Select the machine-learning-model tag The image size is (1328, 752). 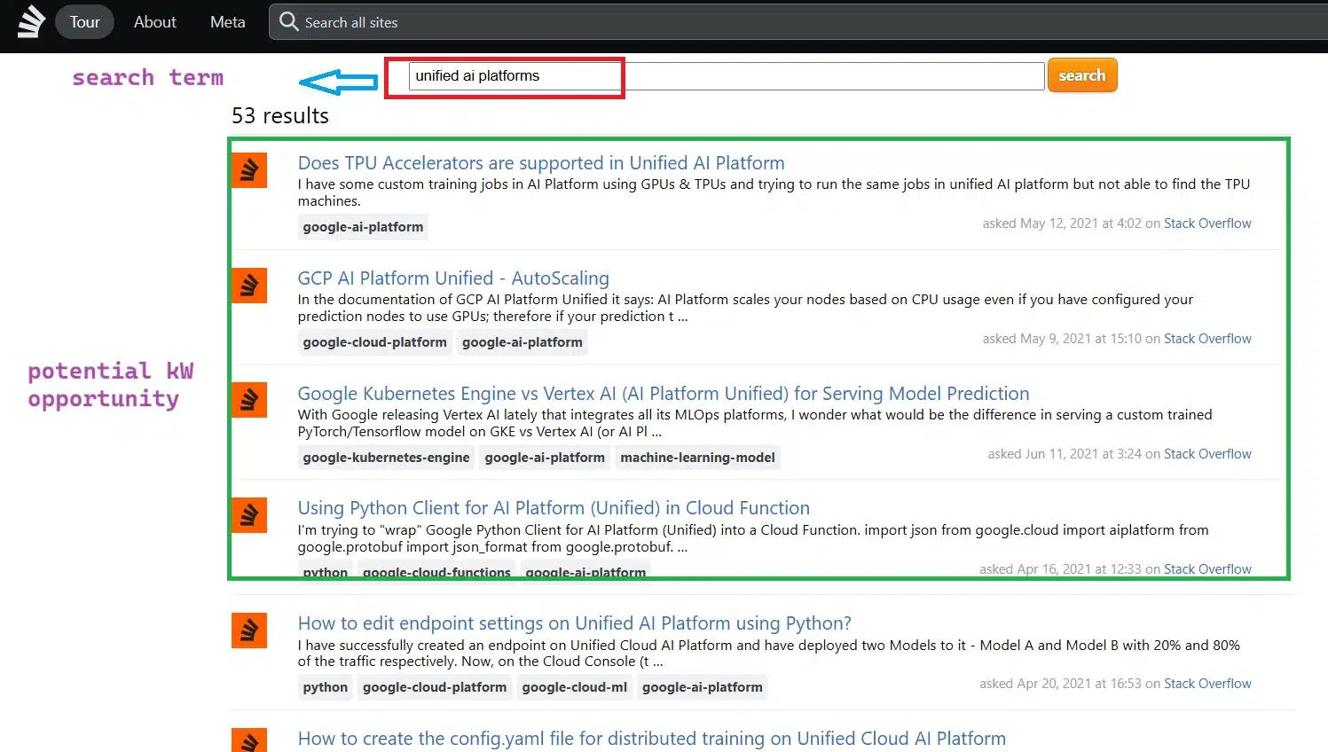697,458
